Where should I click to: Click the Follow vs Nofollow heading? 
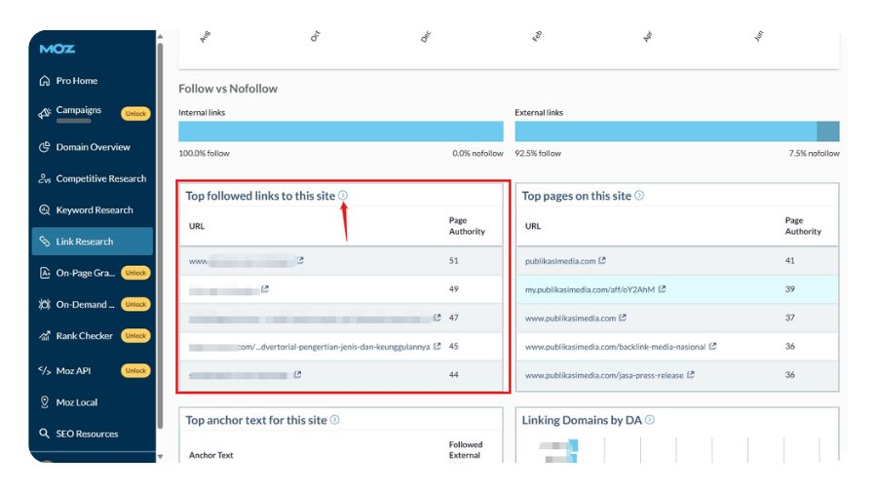(228, 89)
